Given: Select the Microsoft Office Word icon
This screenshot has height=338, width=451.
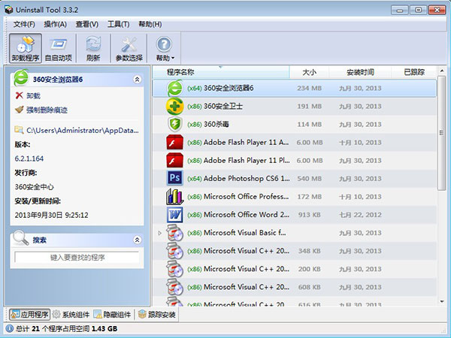Looking at the screenshot, I should pyautogui.click(x=175, y=215).
